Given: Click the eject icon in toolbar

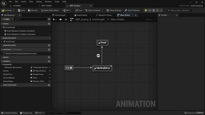Looking at the screenshot, I should coord(157,10).
